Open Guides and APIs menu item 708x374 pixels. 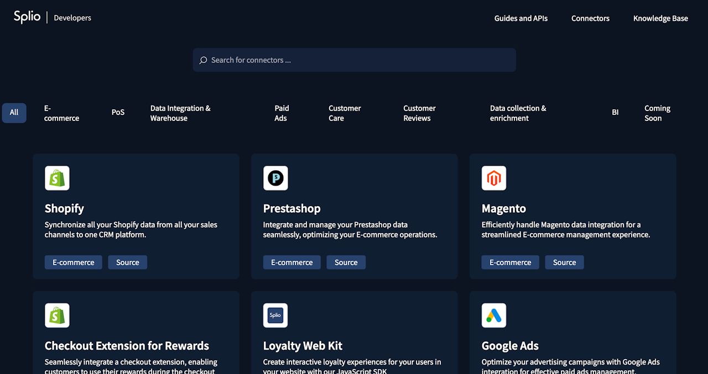coord(521,18)
